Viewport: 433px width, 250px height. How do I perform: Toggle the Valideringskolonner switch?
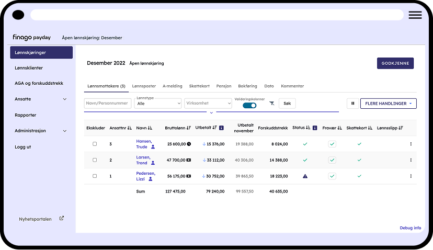tap(249, 105)
